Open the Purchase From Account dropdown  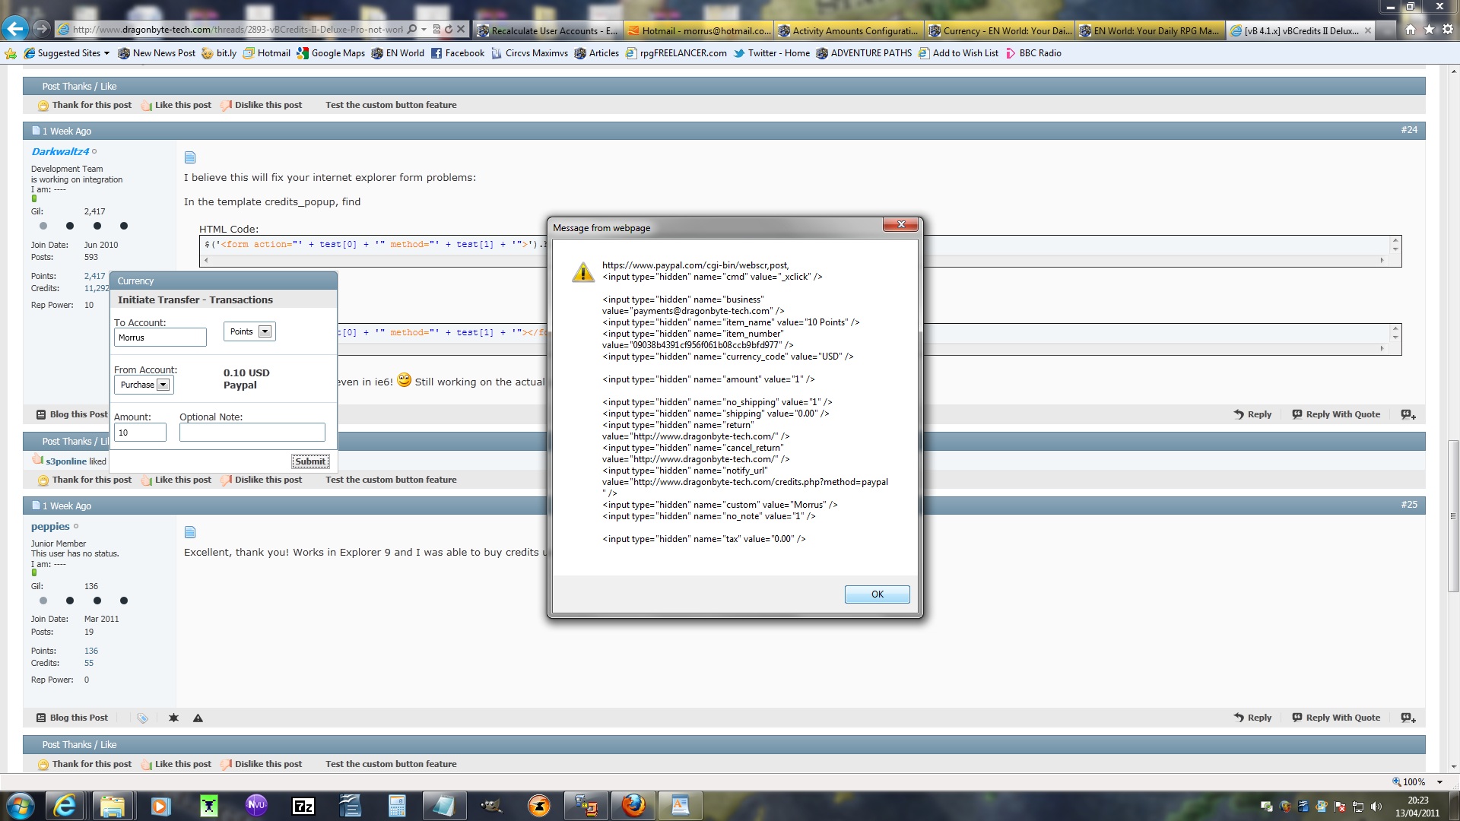144,385
